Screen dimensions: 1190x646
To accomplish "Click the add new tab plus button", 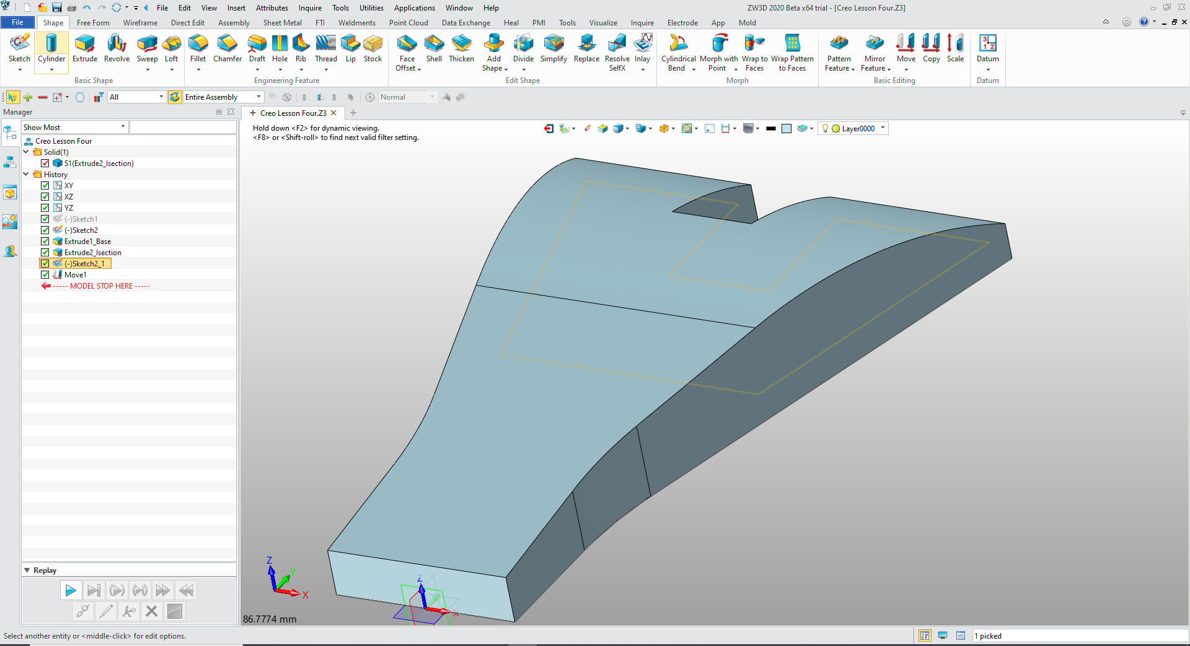I will (353, 113).
